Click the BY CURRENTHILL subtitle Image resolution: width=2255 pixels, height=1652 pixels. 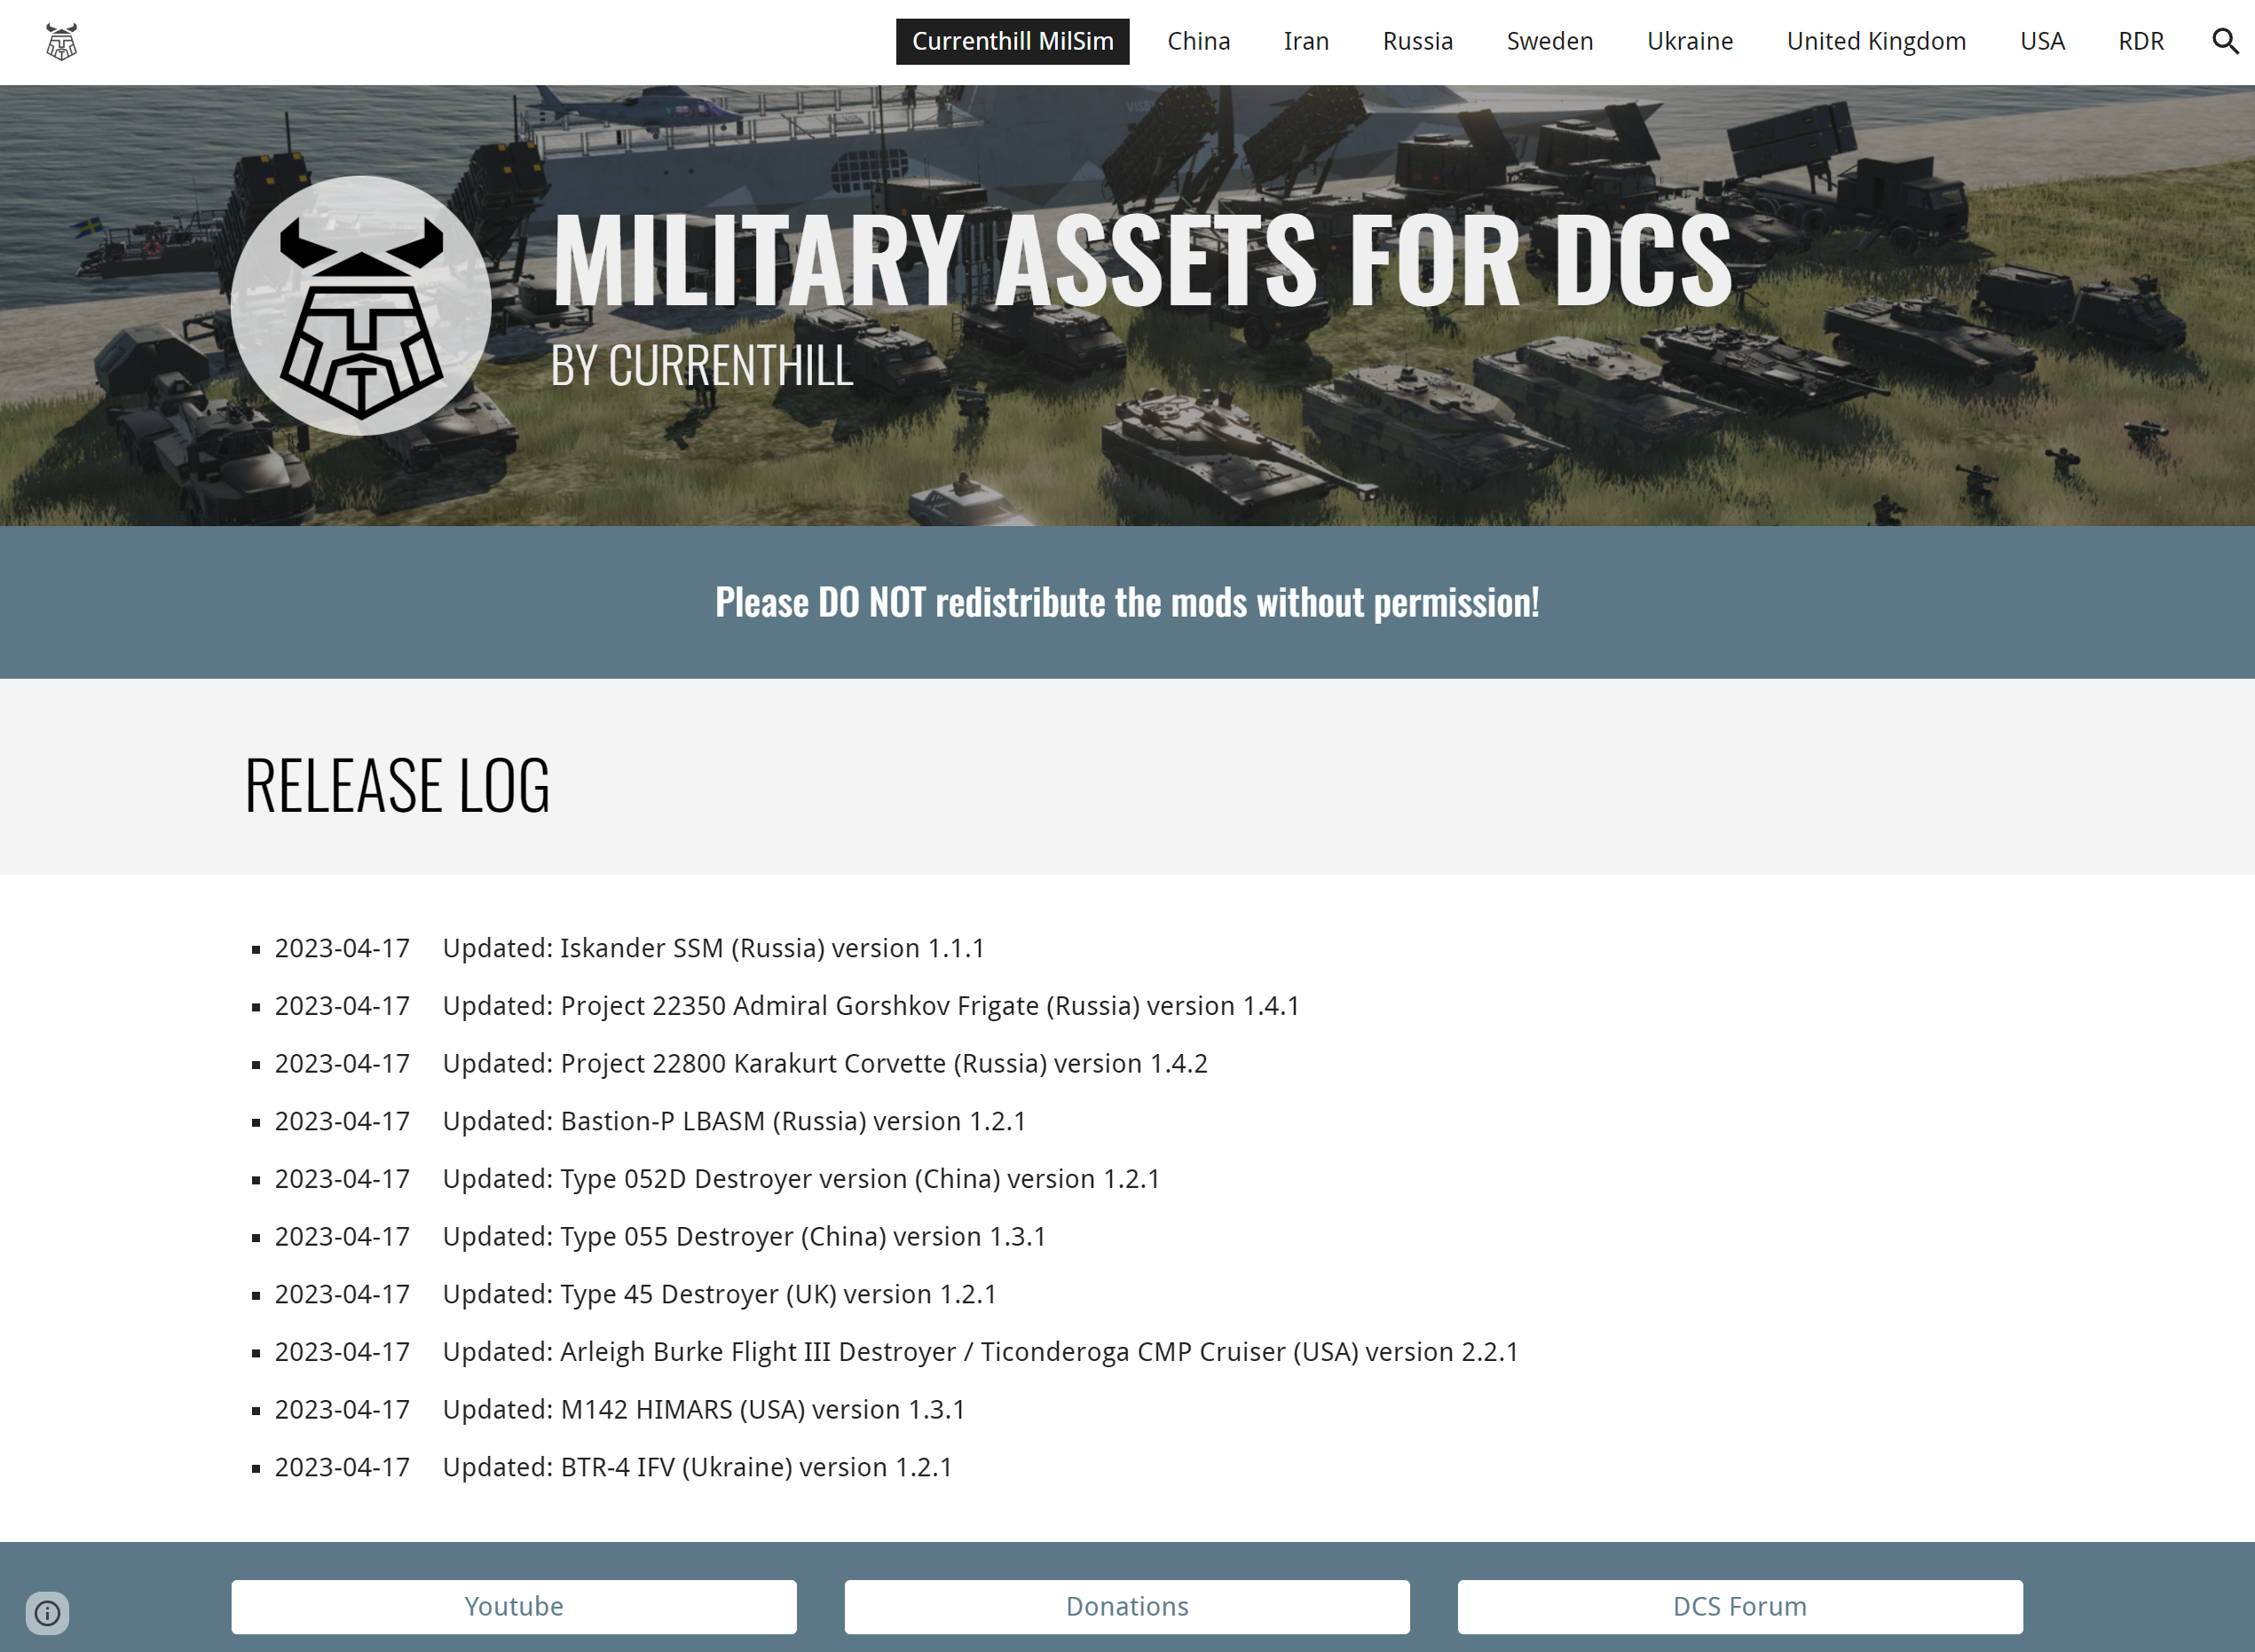702,366
